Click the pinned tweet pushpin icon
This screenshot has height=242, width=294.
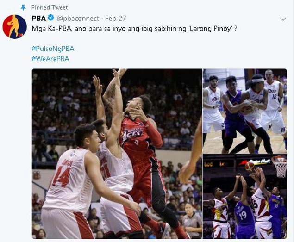[x=23, y=7]
